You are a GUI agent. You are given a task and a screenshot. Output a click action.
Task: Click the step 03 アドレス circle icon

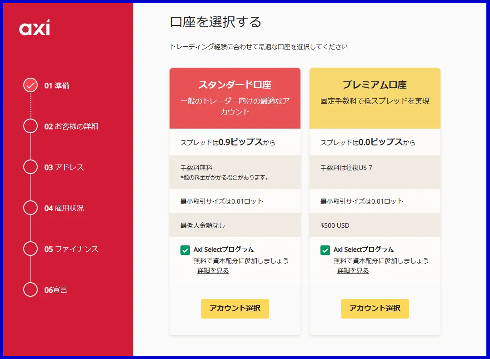tap(30, 167)
